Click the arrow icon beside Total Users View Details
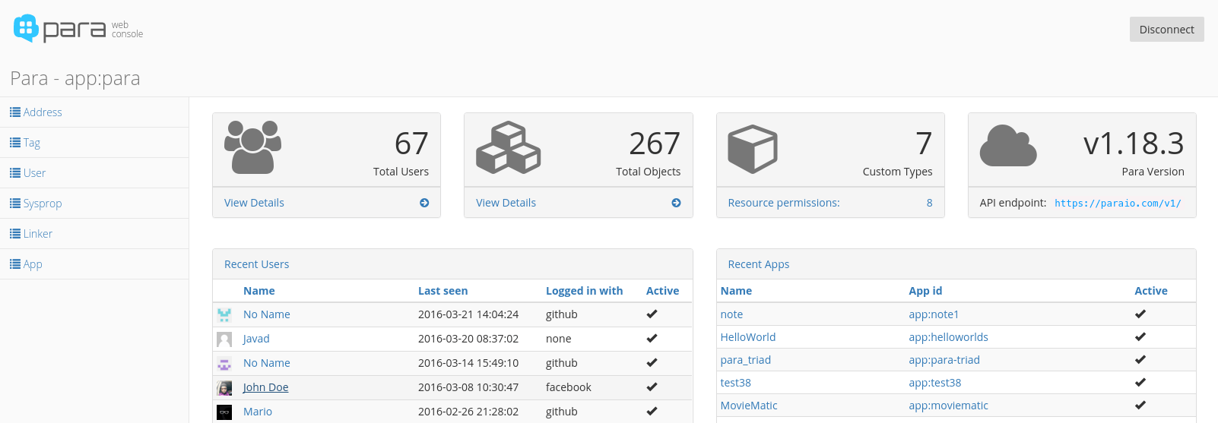The width and height of the screenshot is (1218, 423). click(424, 203)
